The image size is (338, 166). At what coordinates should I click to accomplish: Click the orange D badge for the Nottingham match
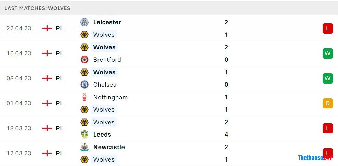pos(327,103)
